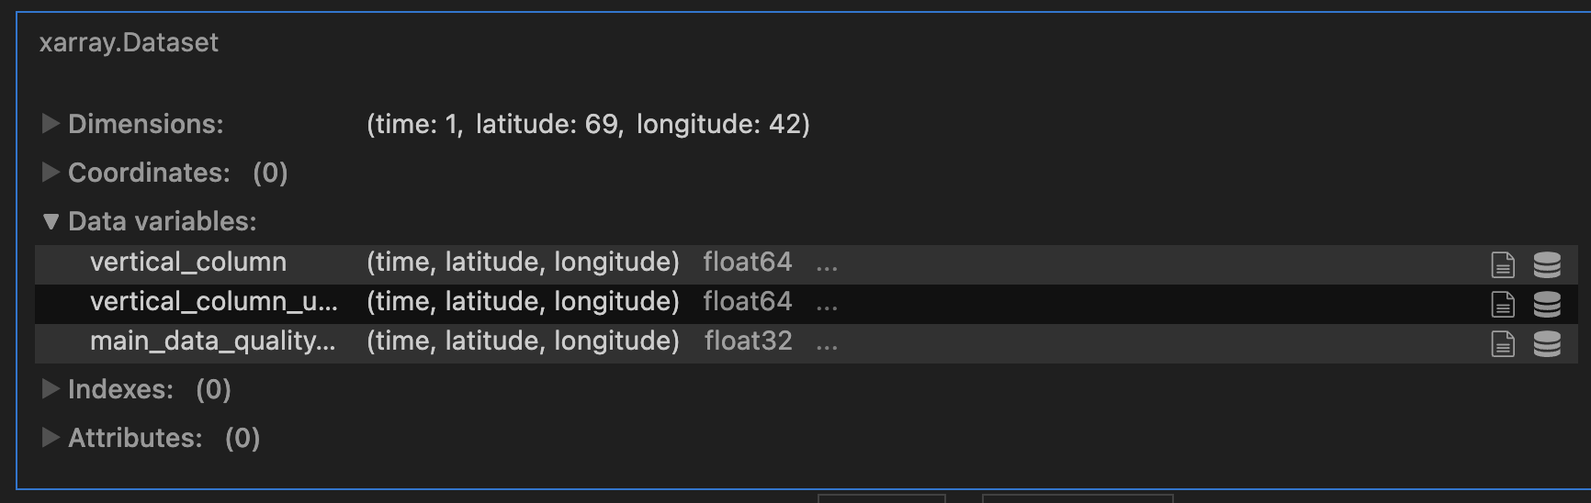Expand the Attributes section arrow

pos(51,438)
